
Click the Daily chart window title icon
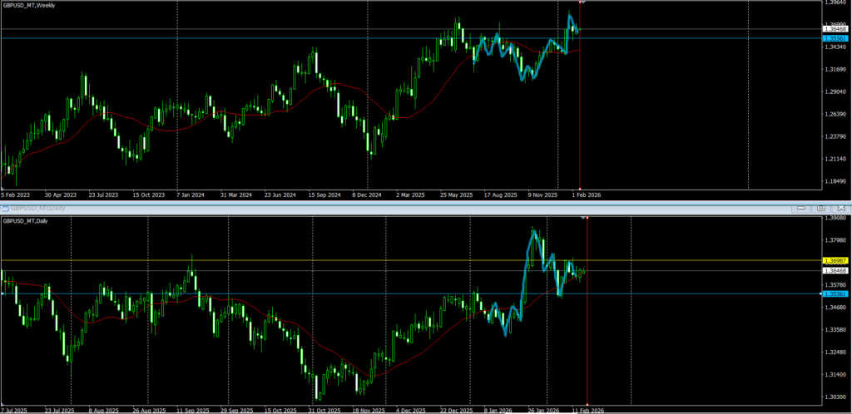coord(4,206)
